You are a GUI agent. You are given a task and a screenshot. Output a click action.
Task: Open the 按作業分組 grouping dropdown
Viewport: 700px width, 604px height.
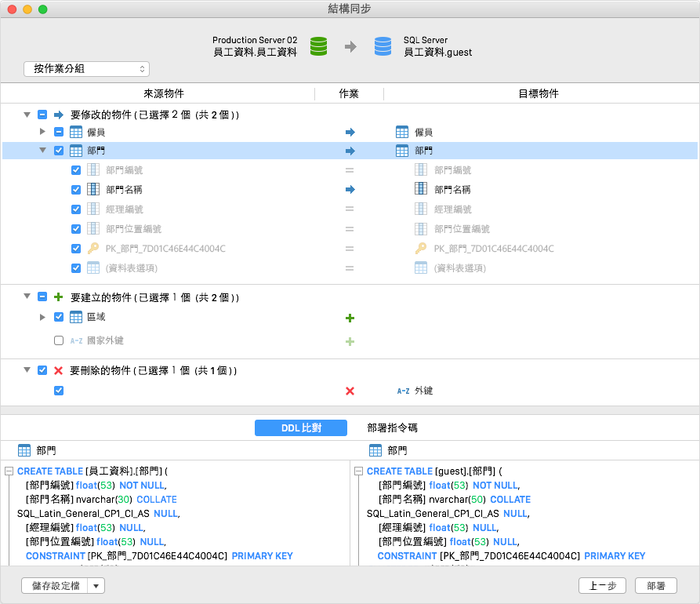click(x=86, y=69)
